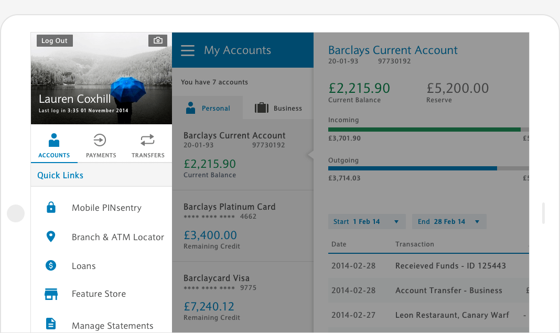Open Manage Statements quick link
560x333 pixels.
113,326
